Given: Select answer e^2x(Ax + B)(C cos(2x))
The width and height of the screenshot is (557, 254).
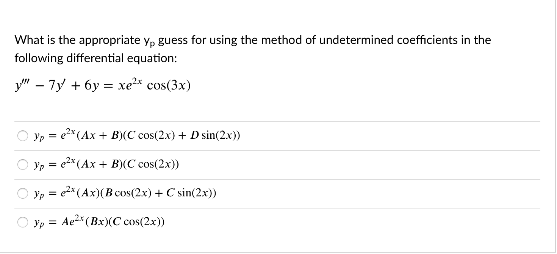Looking at the screenshot, I should click(x=23, y=164).
